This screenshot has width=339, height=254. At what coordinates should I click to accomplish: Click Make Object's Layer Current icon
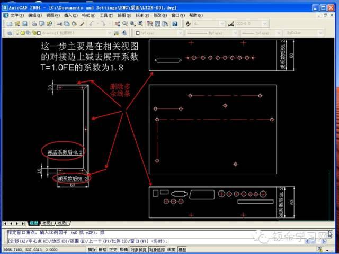tap(117, 33)
